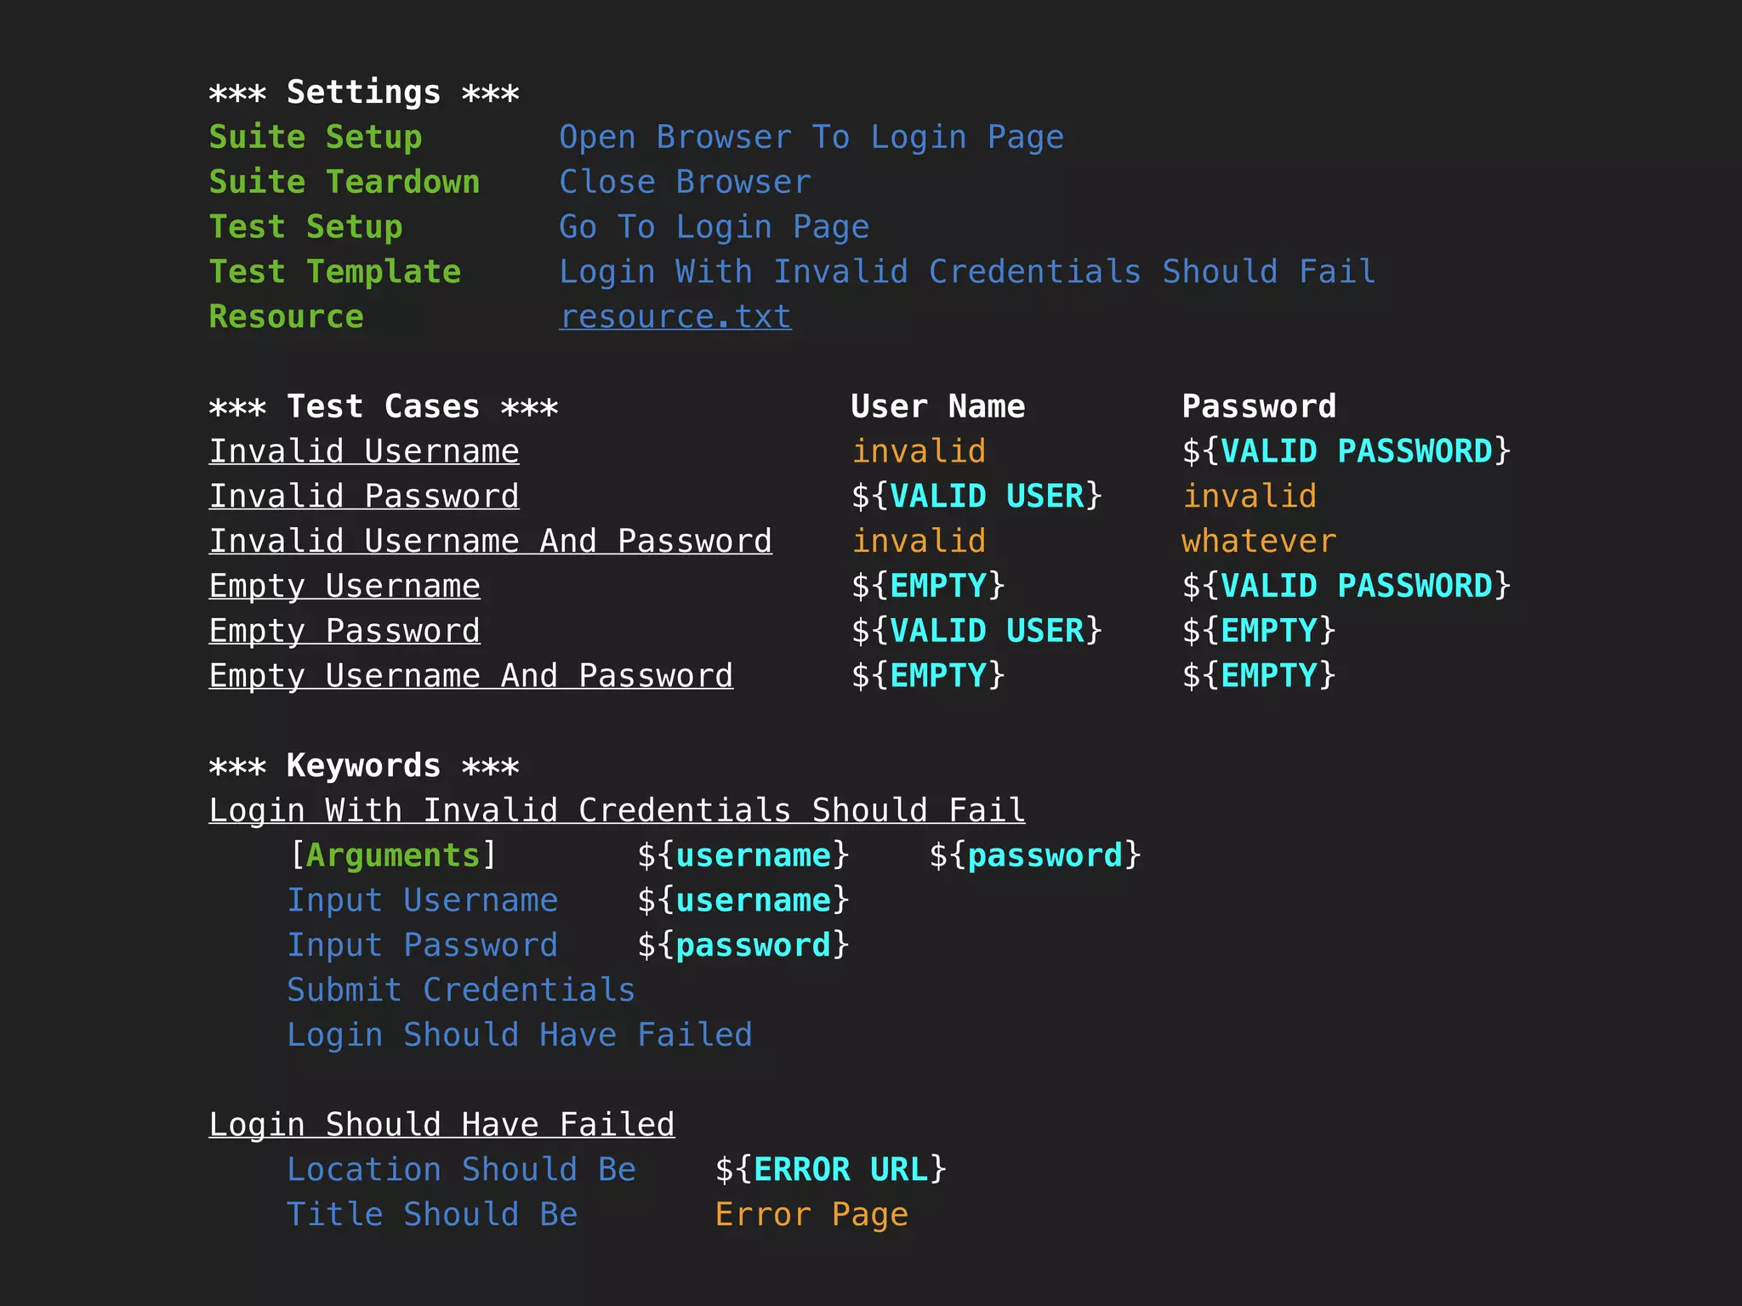Select the Suite Teardown setting
Screen dimensions: 1742x1306
[344, 182]
